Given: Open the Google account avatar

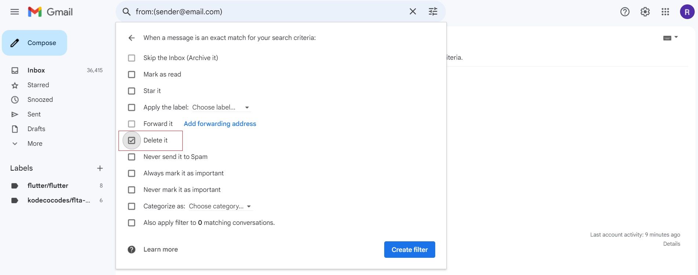Looking at the screenshot, I should click(x=687, y=12).
